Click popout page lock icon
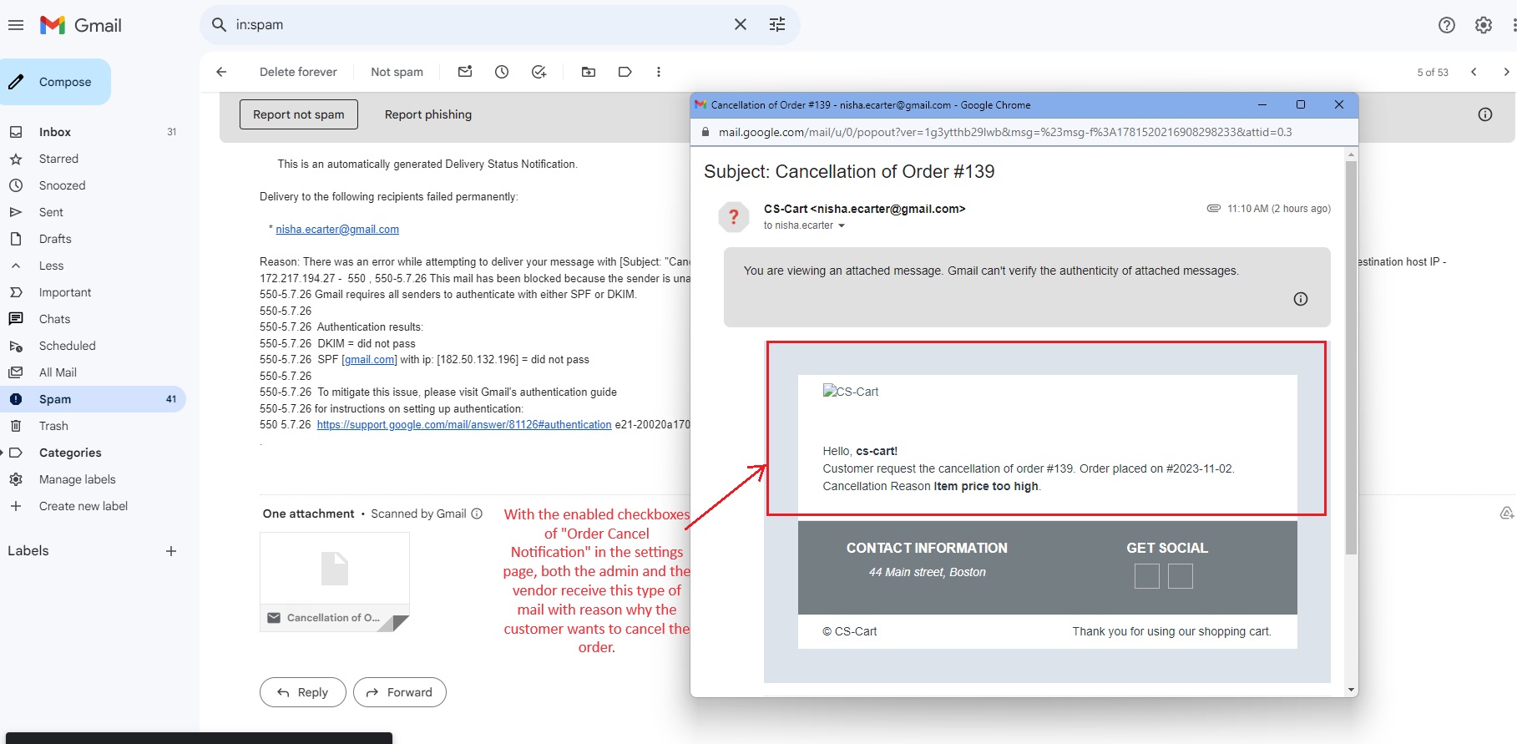Viewport: 1517px width, 744px height. 705,132
